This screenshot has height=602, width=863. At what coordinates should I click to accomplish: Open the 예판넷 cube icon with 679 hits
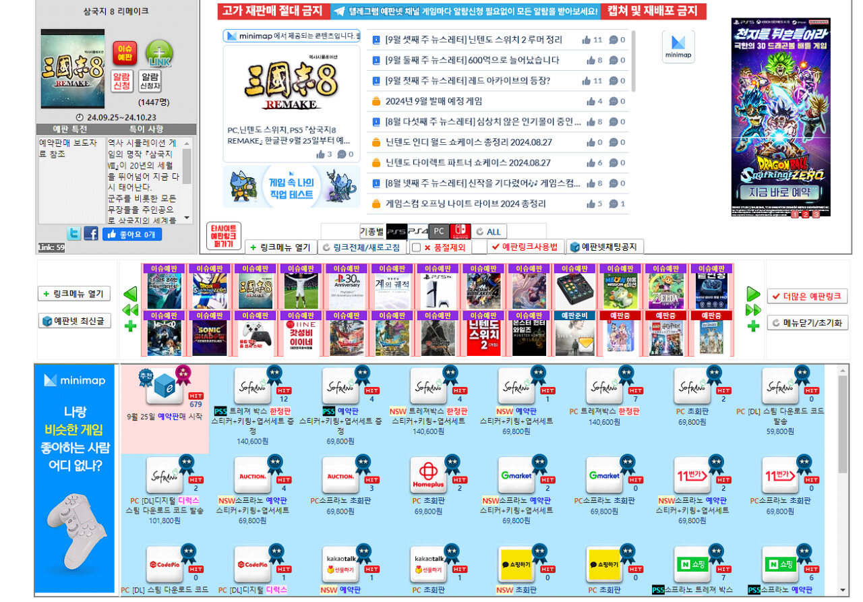pyautogui.click(x=165, y=386)
